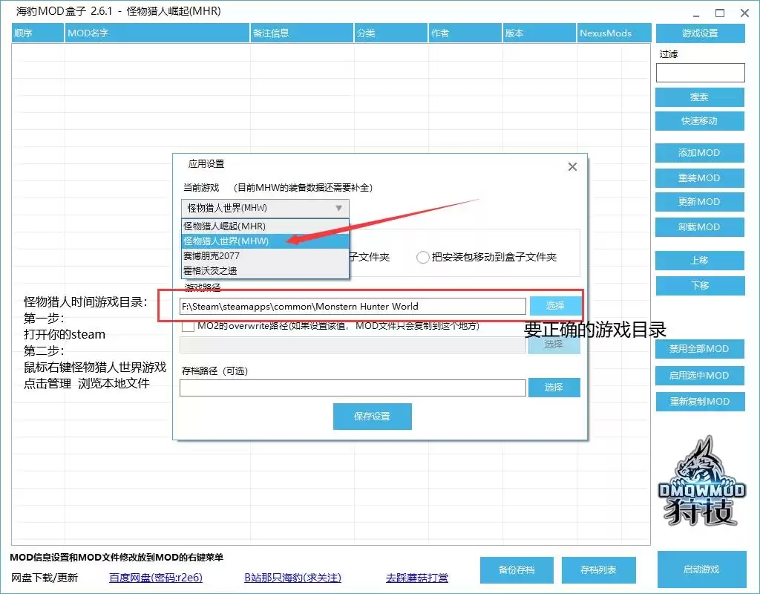Sort by the 备注信息 column header
The width and height of the screenshot is (760, 594).
(x=302, y=33)
